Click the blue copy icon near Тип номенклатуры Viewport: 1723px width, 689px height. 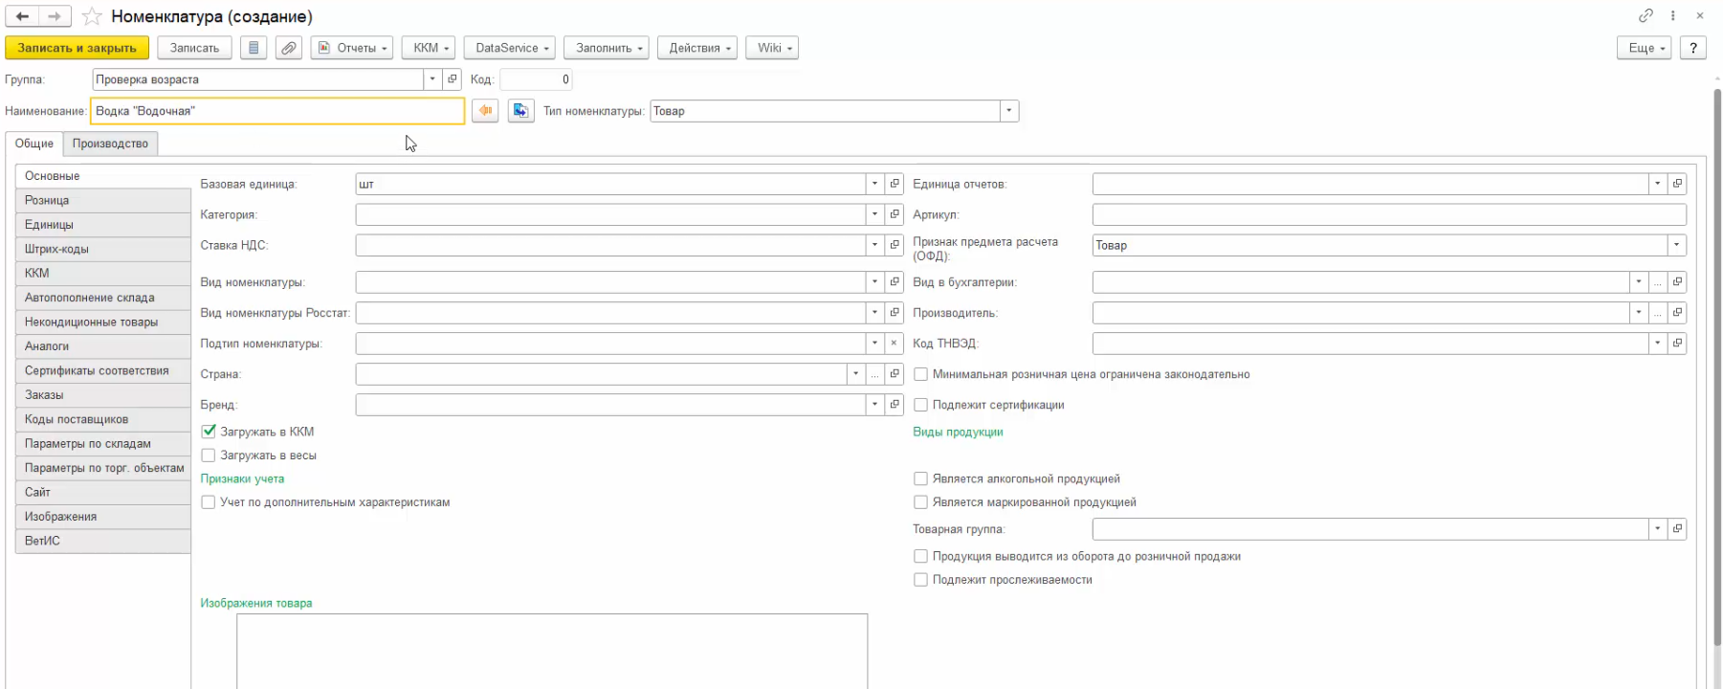pos(520,111)
